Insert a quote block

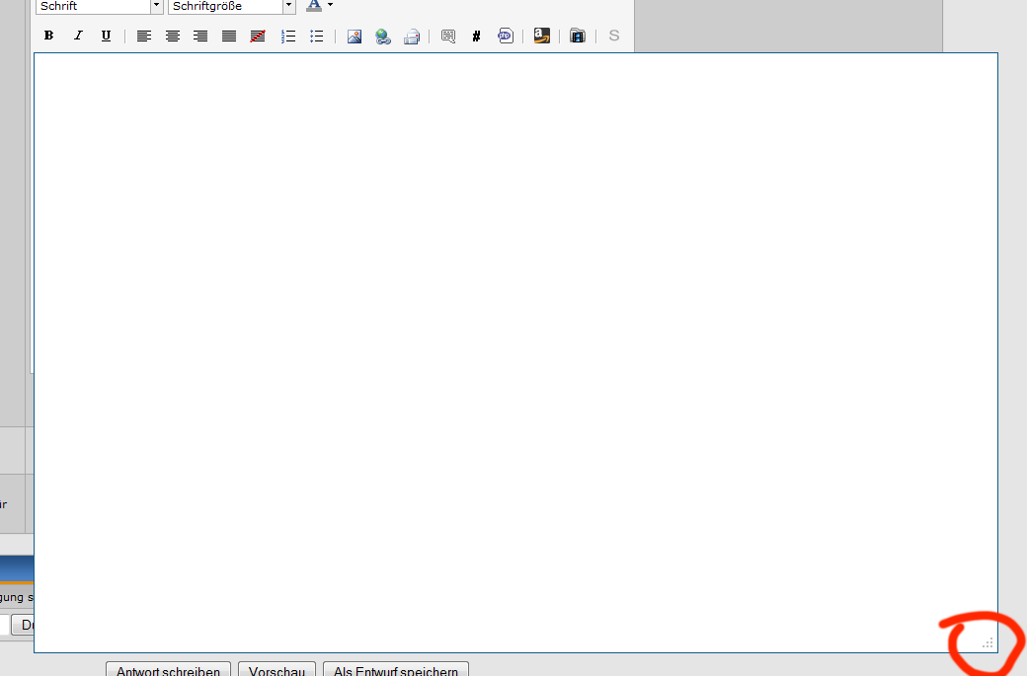point(448,36)
